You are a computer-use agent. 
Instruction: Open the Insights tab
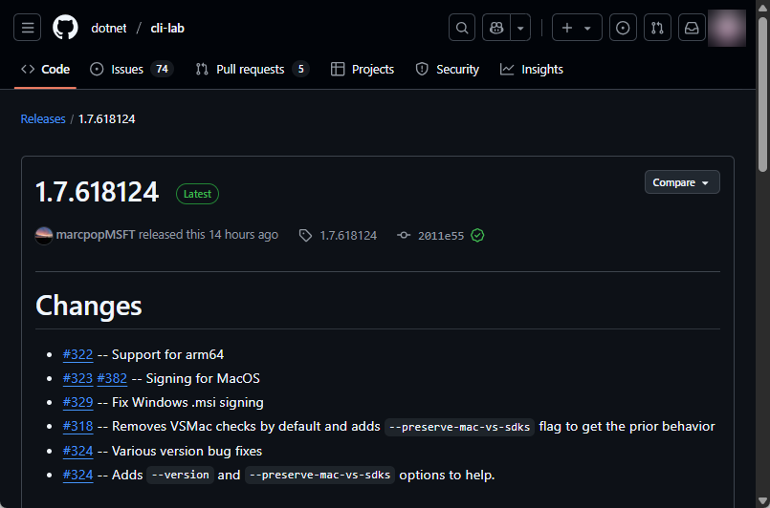pos(532,69)
